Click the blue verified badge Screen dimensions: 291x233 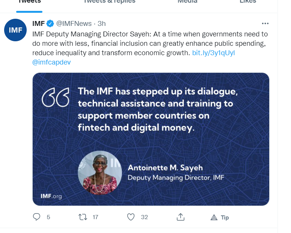point(50,24)
